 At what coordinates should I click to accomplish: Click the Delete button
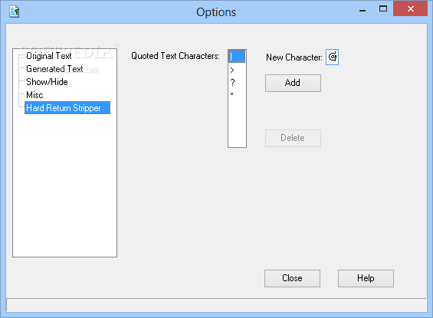pyautogui.click(x=293, y=138)
